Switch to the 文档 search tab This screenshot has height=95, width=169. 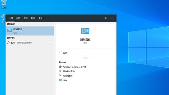tap(26, 18)
